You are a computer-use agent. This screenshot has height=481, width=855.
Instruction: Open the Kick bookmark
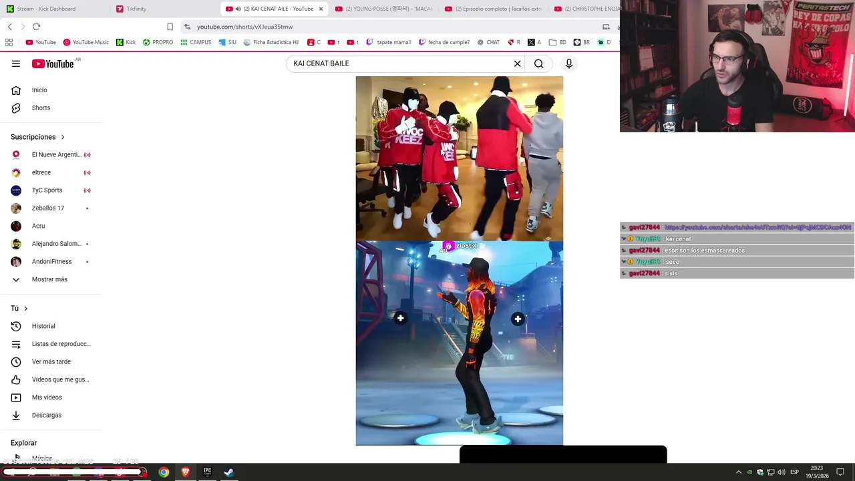[x=126, y=42]
